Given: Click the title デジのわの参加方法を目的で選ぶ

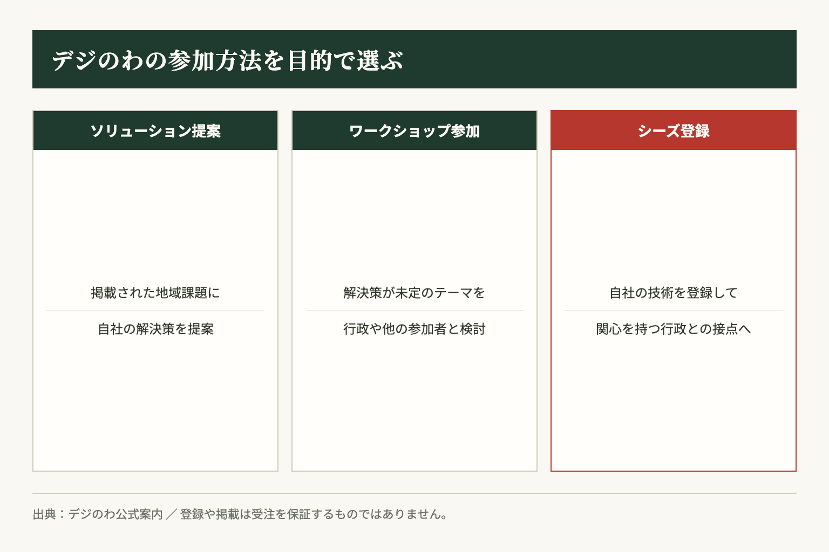Looking at the screenshot, I should [227, 60].
